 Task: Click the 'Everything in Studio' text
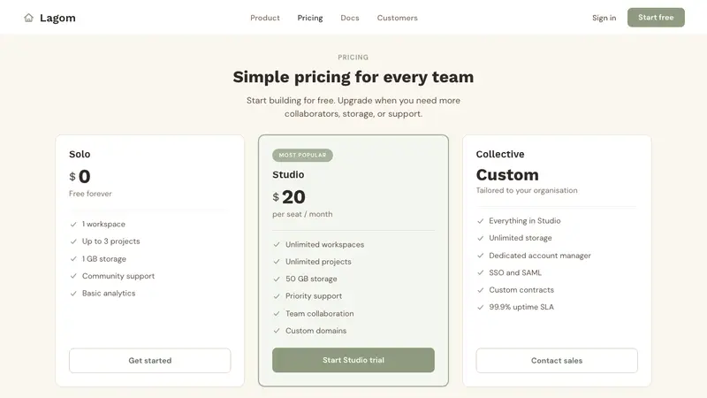tap(525, 220)
